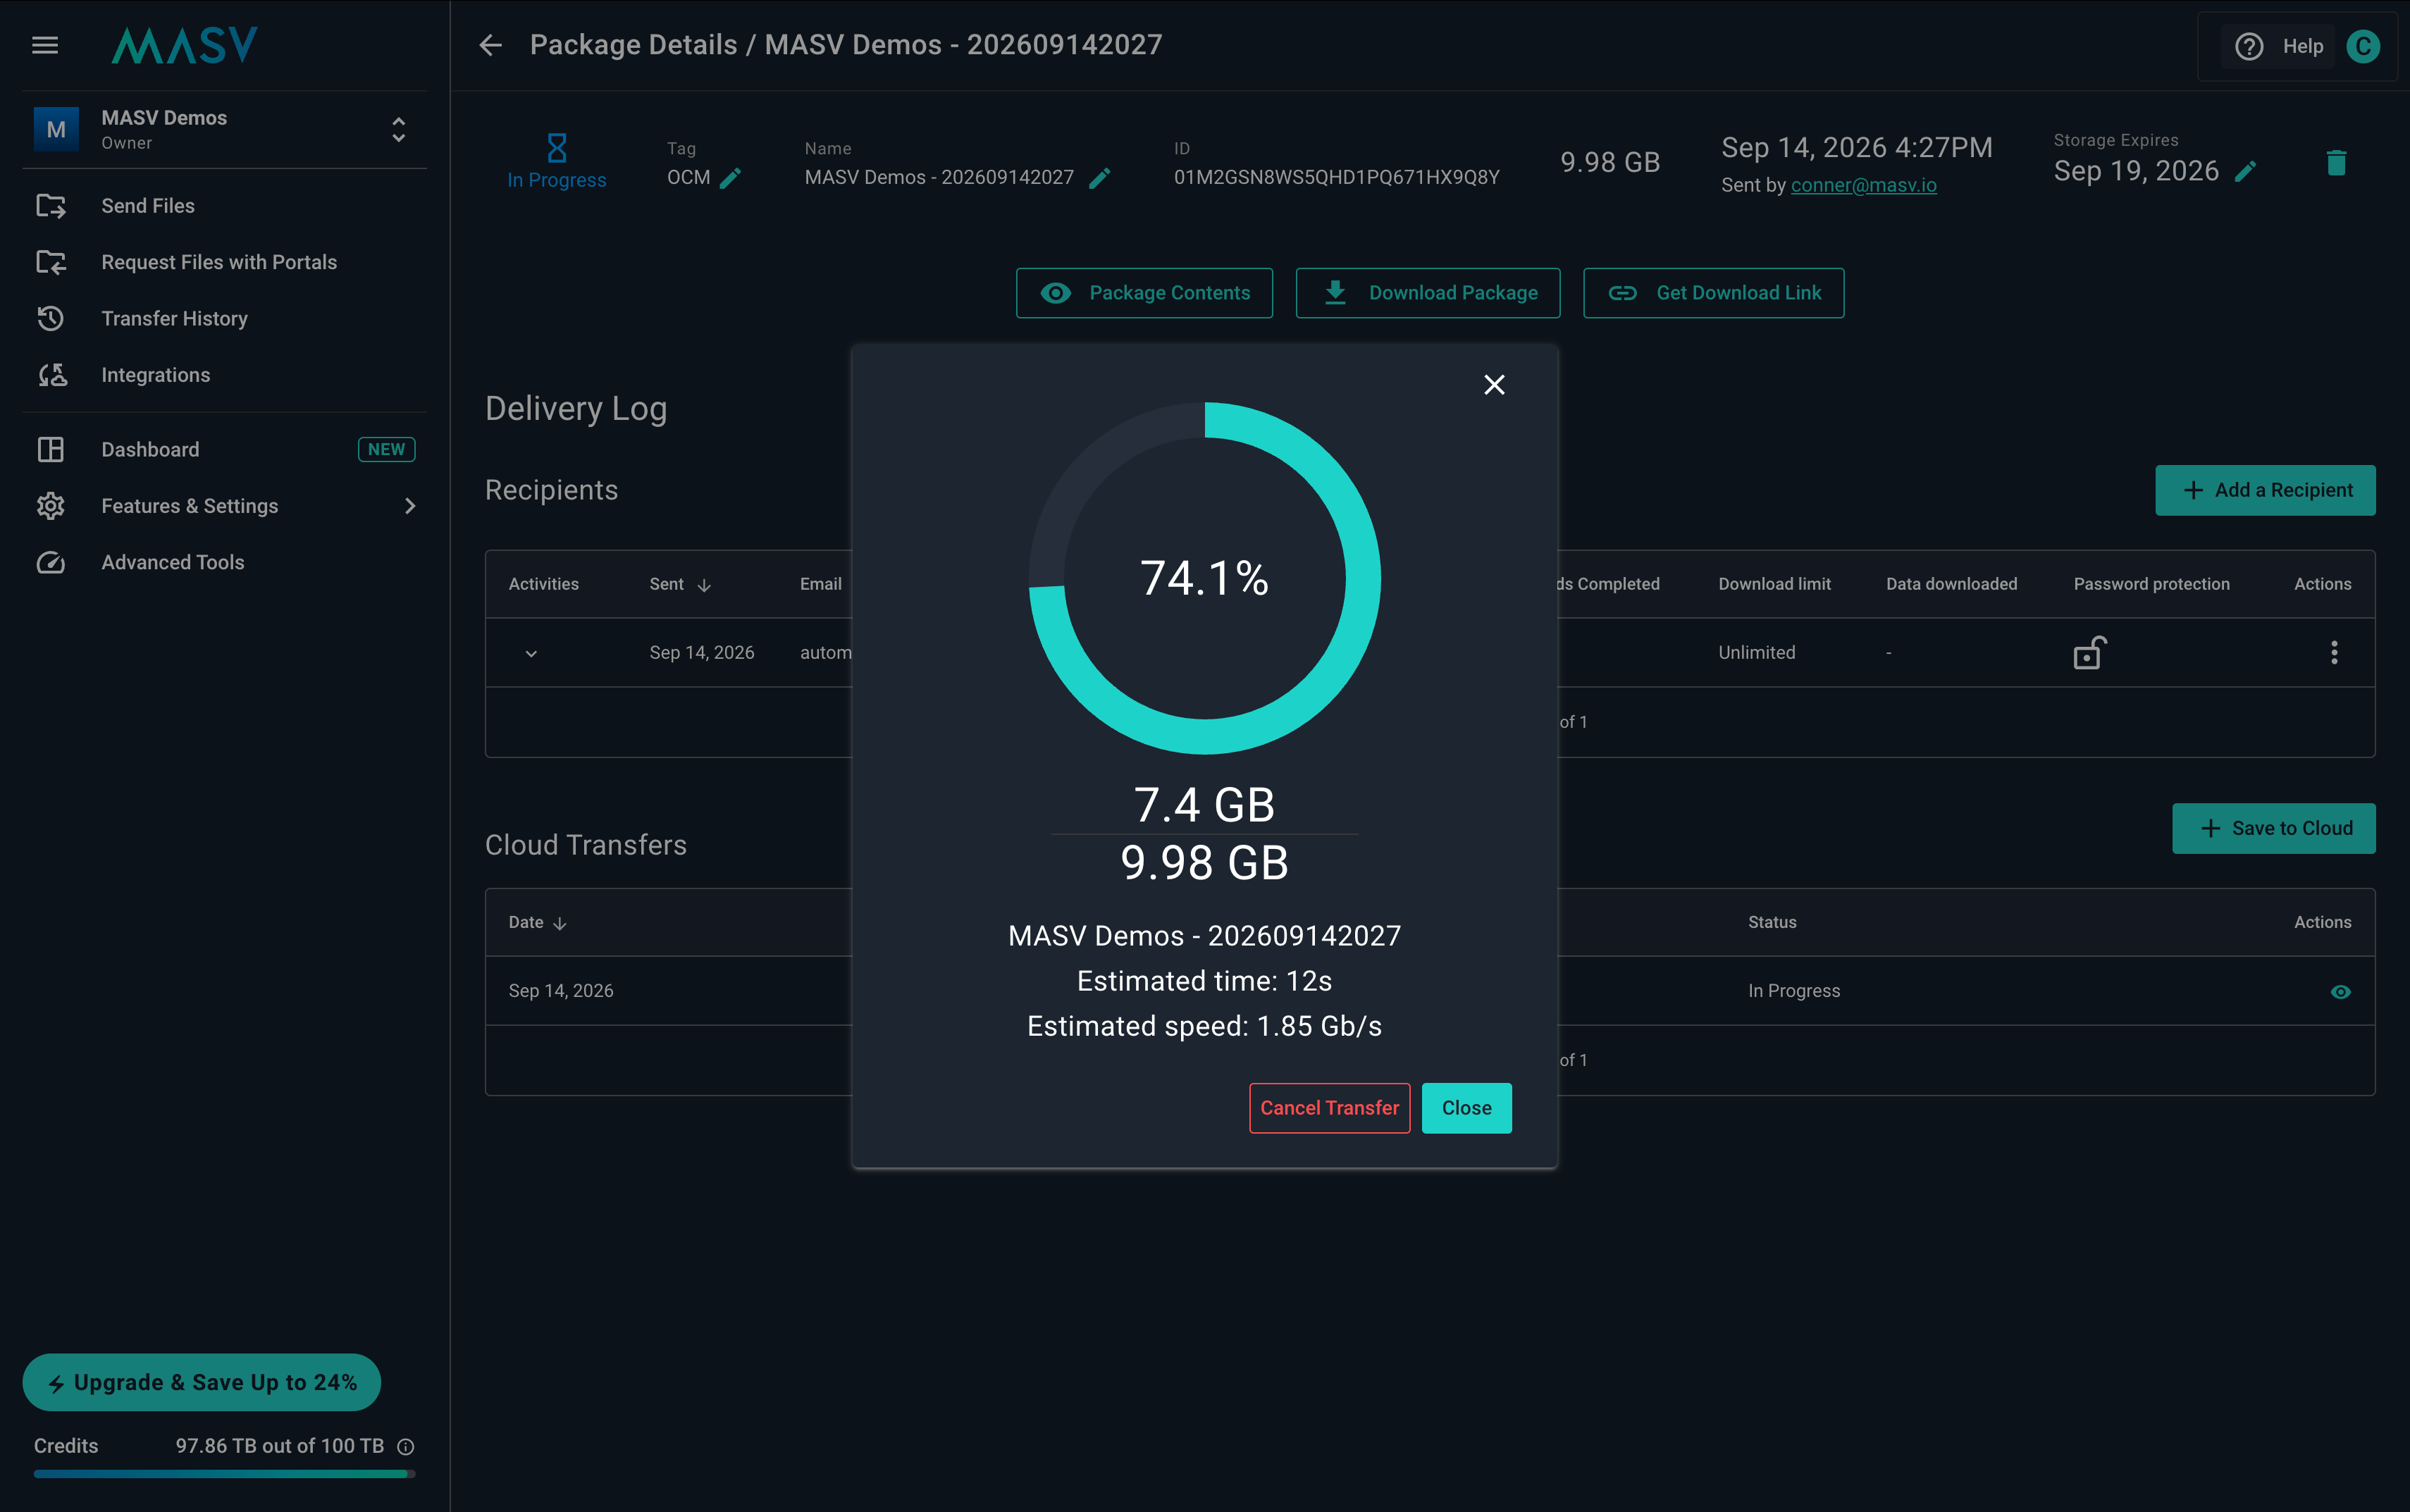This screenshot has width=2410, height=1512.
Task: Click Package Contents button
Action: (1144, 293)
